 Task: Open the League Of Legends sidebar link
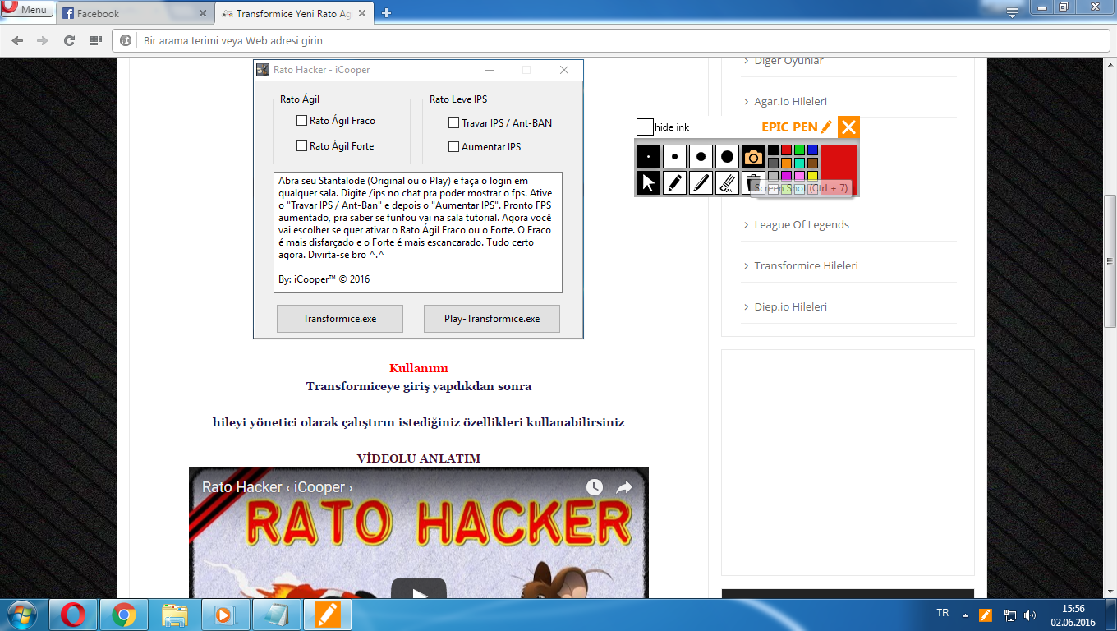(802, 225)
